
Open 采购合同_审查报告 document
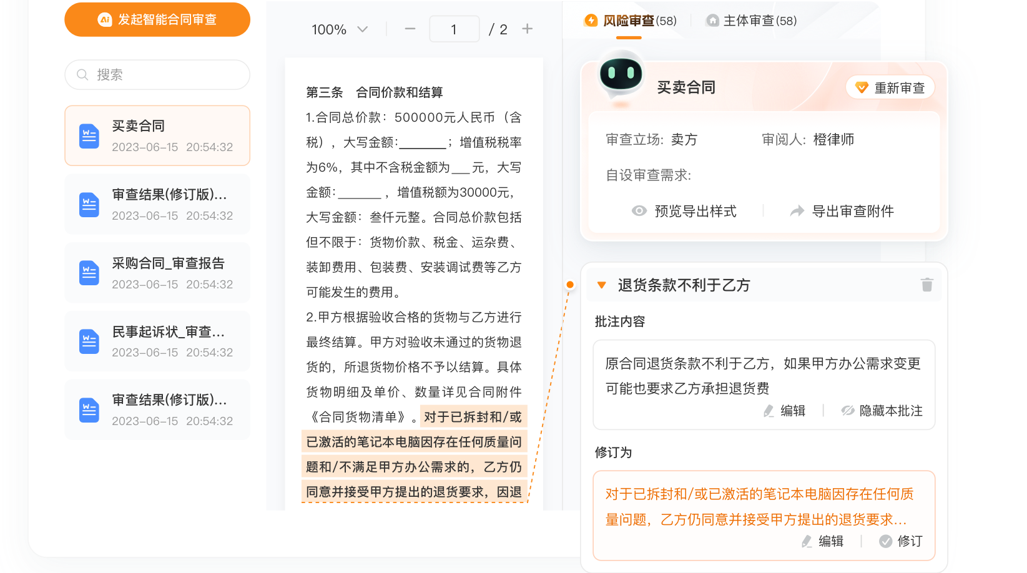157,273
